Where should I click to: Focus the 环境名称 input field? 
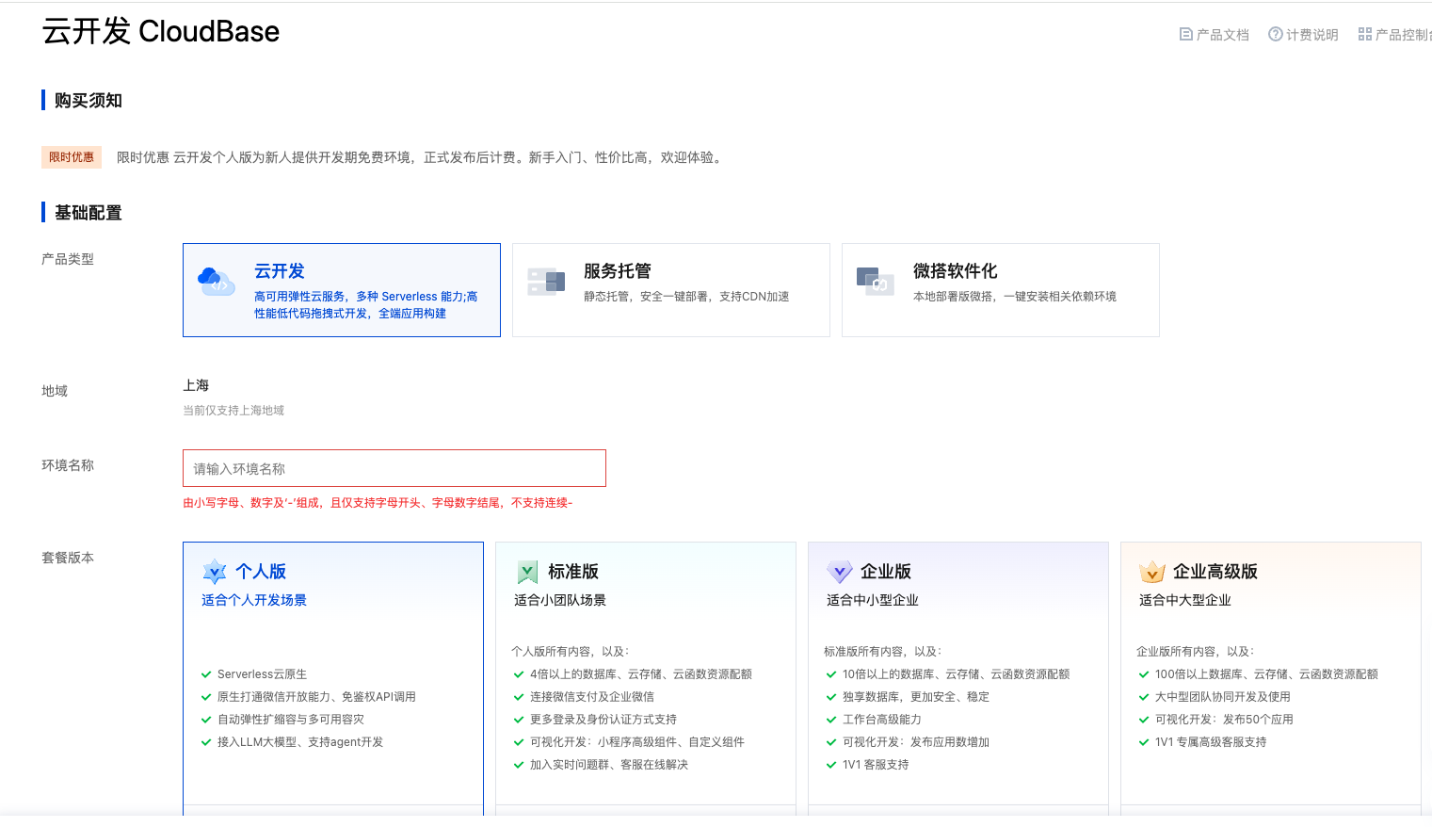tap(394, 468)
